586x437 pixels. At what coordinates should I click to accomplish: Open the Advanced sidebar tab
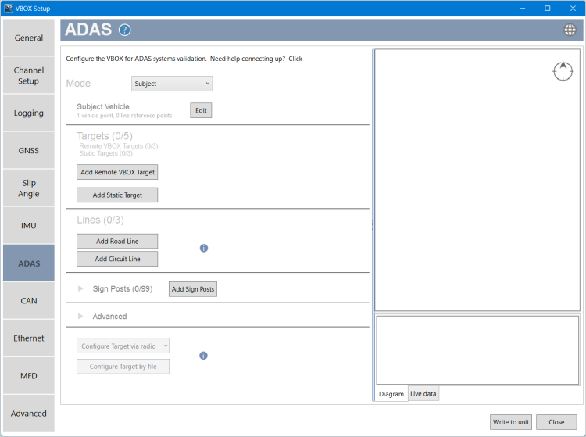click(29, 413)
